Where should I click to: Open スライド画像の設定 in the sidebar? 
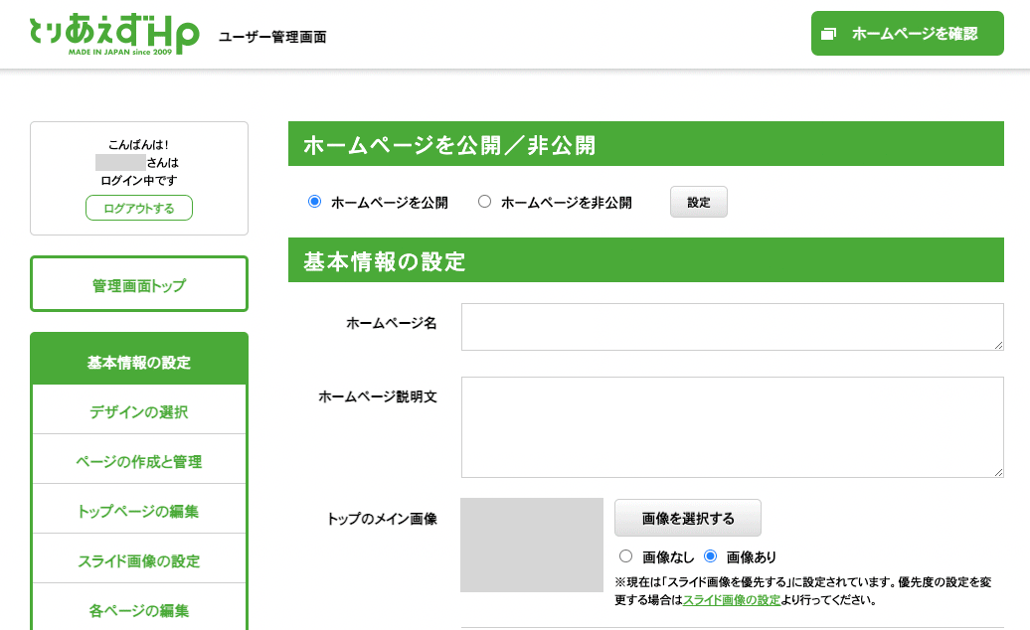tap(138, 557)
